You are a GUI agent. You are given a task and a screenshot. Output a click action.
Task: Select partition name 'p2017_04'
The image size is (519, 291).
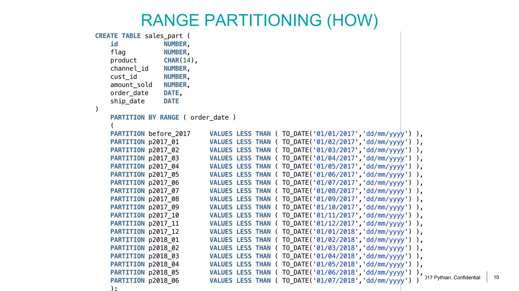coord(164,166)
